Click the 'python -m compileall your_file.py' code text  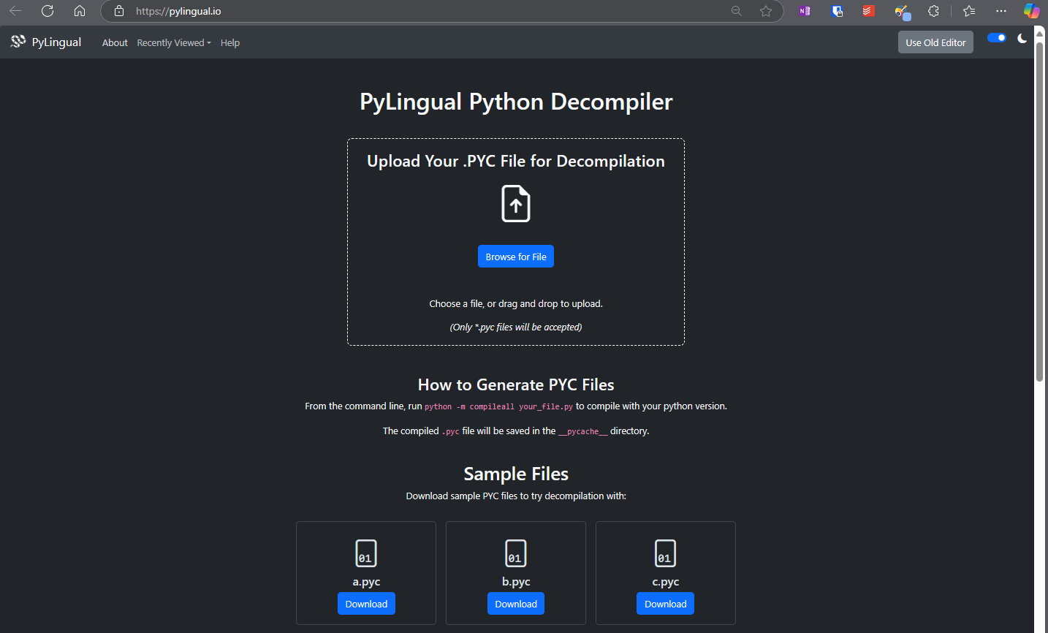498,406
